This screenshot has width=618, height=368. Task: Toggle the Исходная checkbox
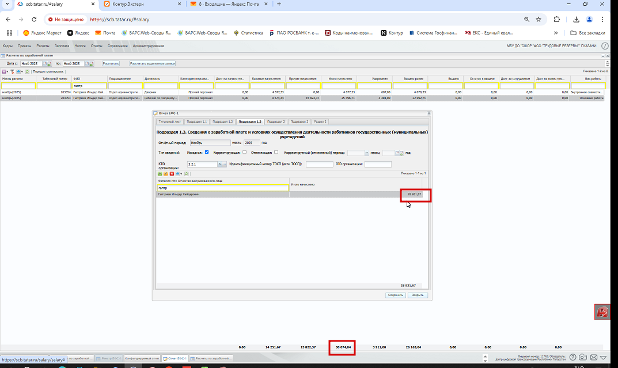tap(207, 152)
